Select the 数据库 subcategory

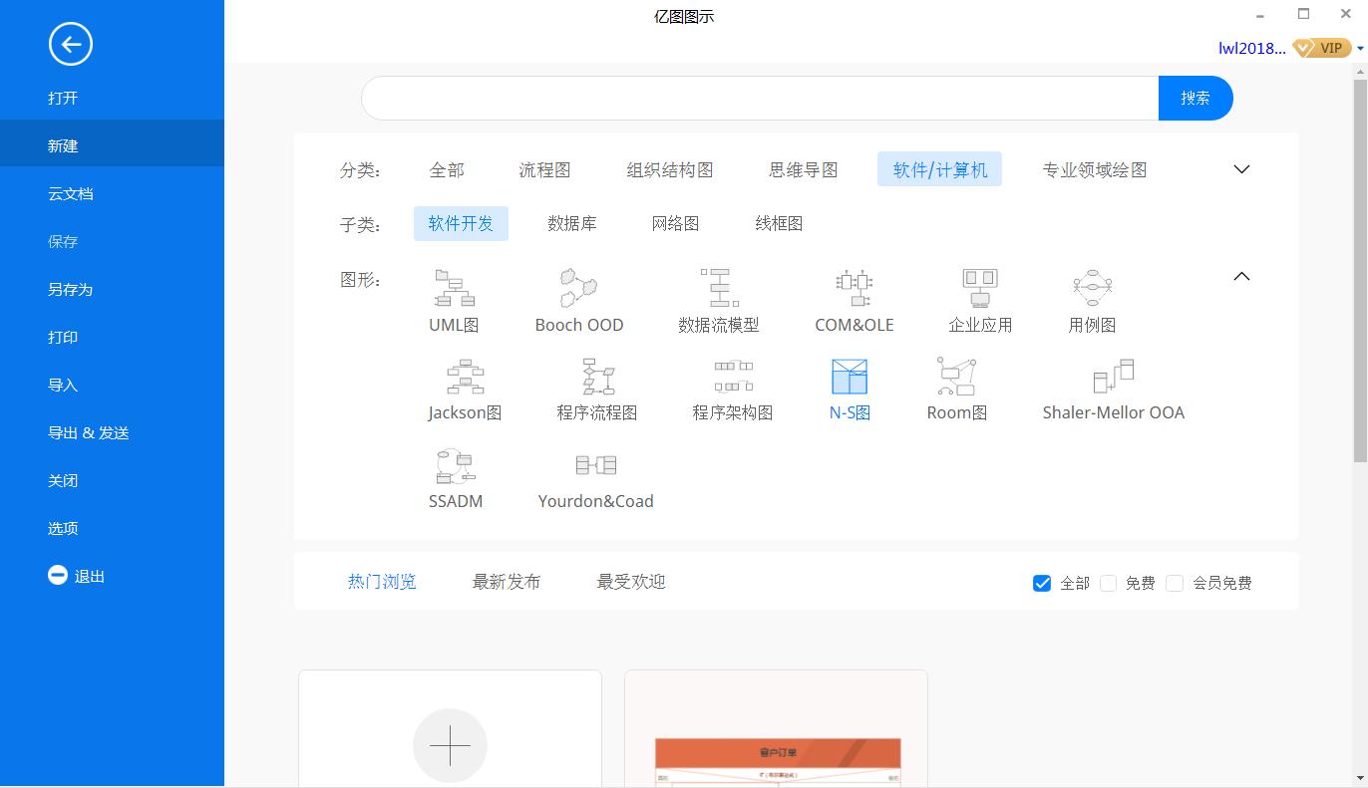pyautogui.click(x=573, y=223)
